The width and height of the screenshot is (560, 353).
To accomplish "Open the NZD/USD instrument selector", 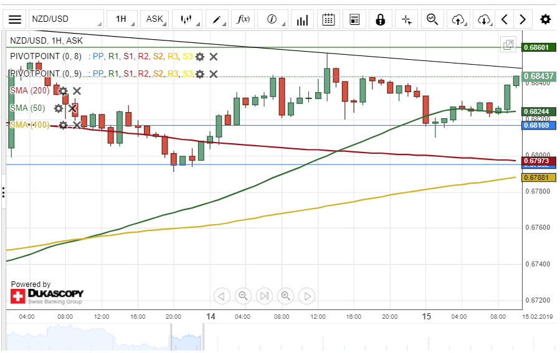I will click(x=66, y=19).
